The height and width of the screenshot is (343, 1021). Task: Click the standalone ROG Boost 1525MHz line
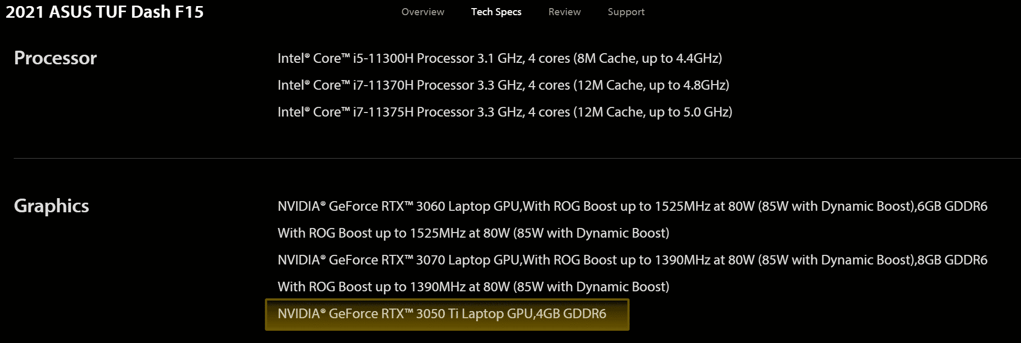click(x=473, y=233)
